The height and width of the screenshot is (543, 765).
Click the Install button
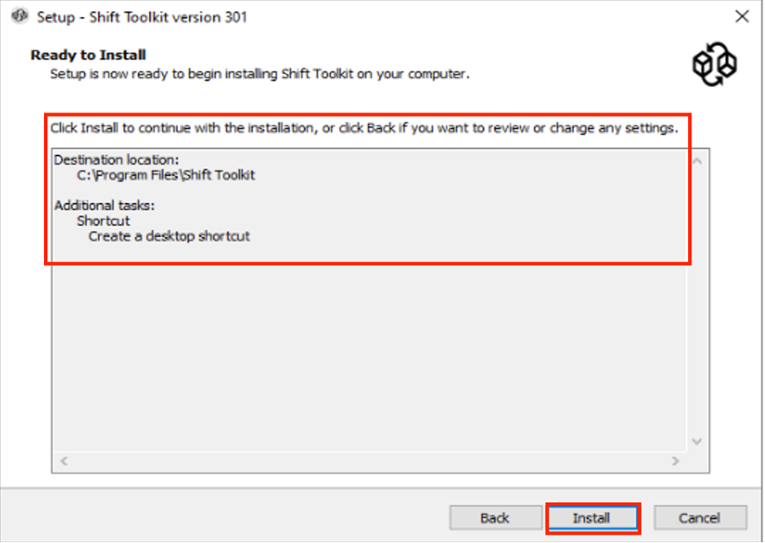click(x=591, y=518)
